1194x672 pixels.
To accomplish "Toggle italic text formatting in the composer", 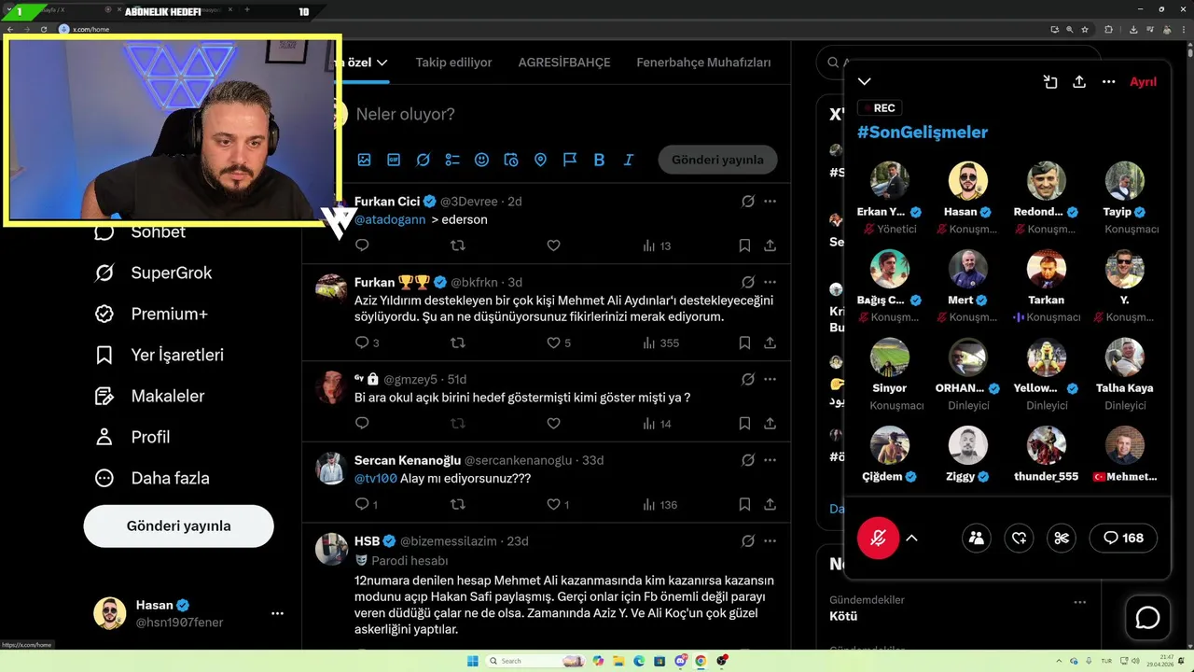I will click(x=629, y=160).
